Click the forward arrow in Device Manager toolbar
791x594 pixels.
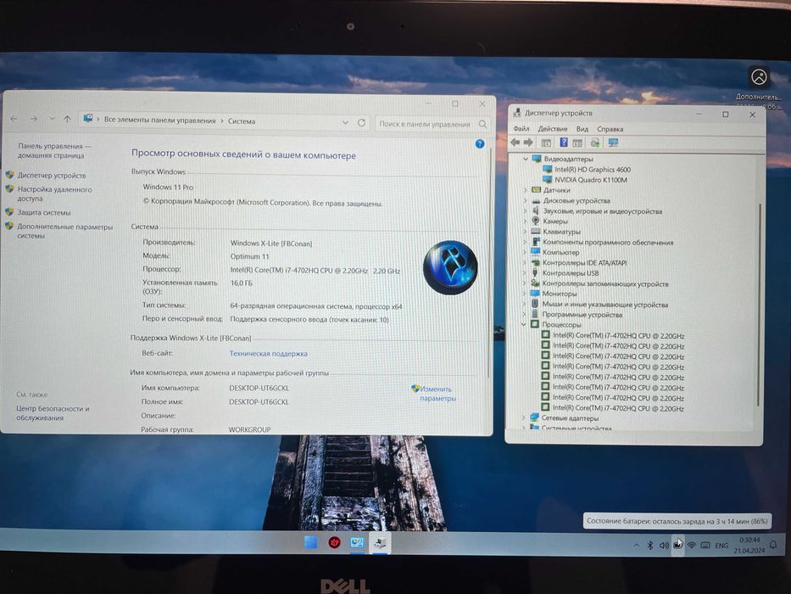click(528, 143)
